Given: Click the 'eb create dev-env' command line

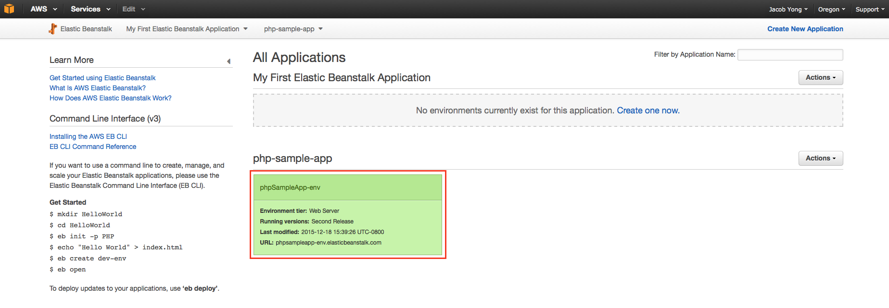Looking at the screenshot, I should pyautogui.click(x=88, y=259).
